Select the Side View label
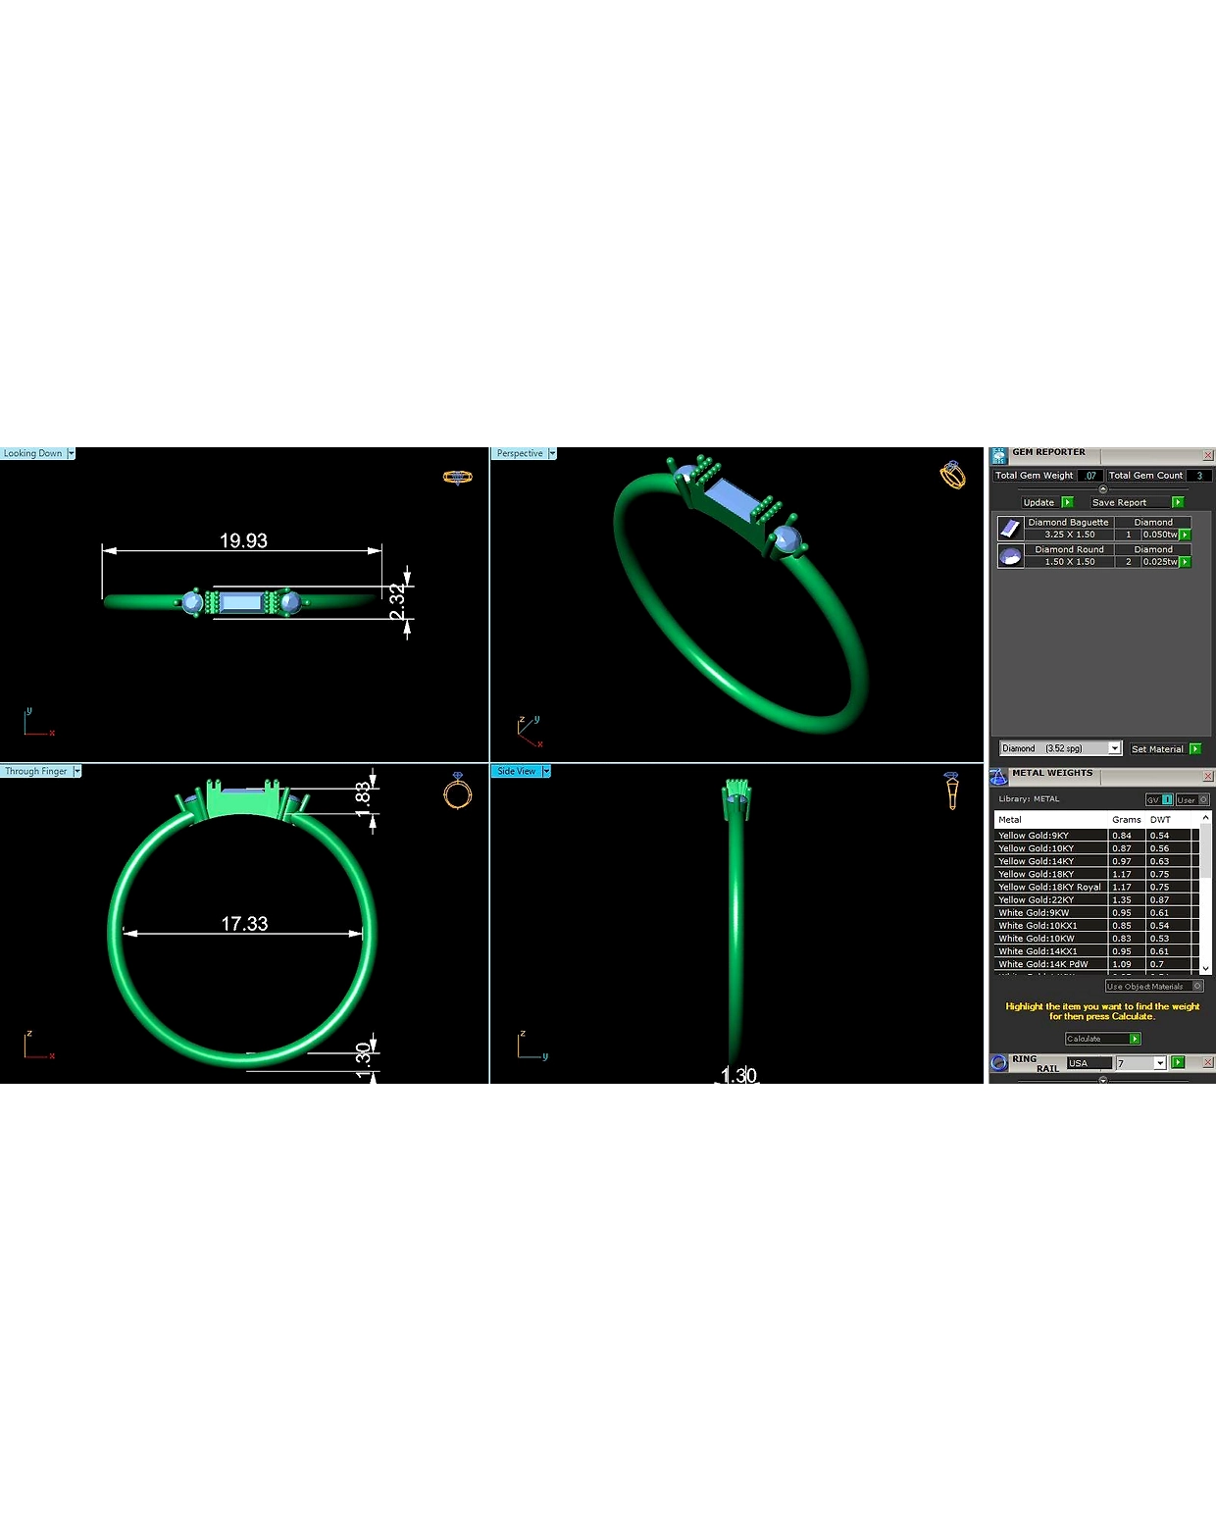The height and width of the screenshot is (1532, 1216). click(x=517, y=771)
